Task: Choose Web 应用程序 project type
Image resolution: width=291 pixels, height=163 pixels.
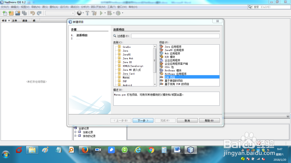Action: (172, 53)
